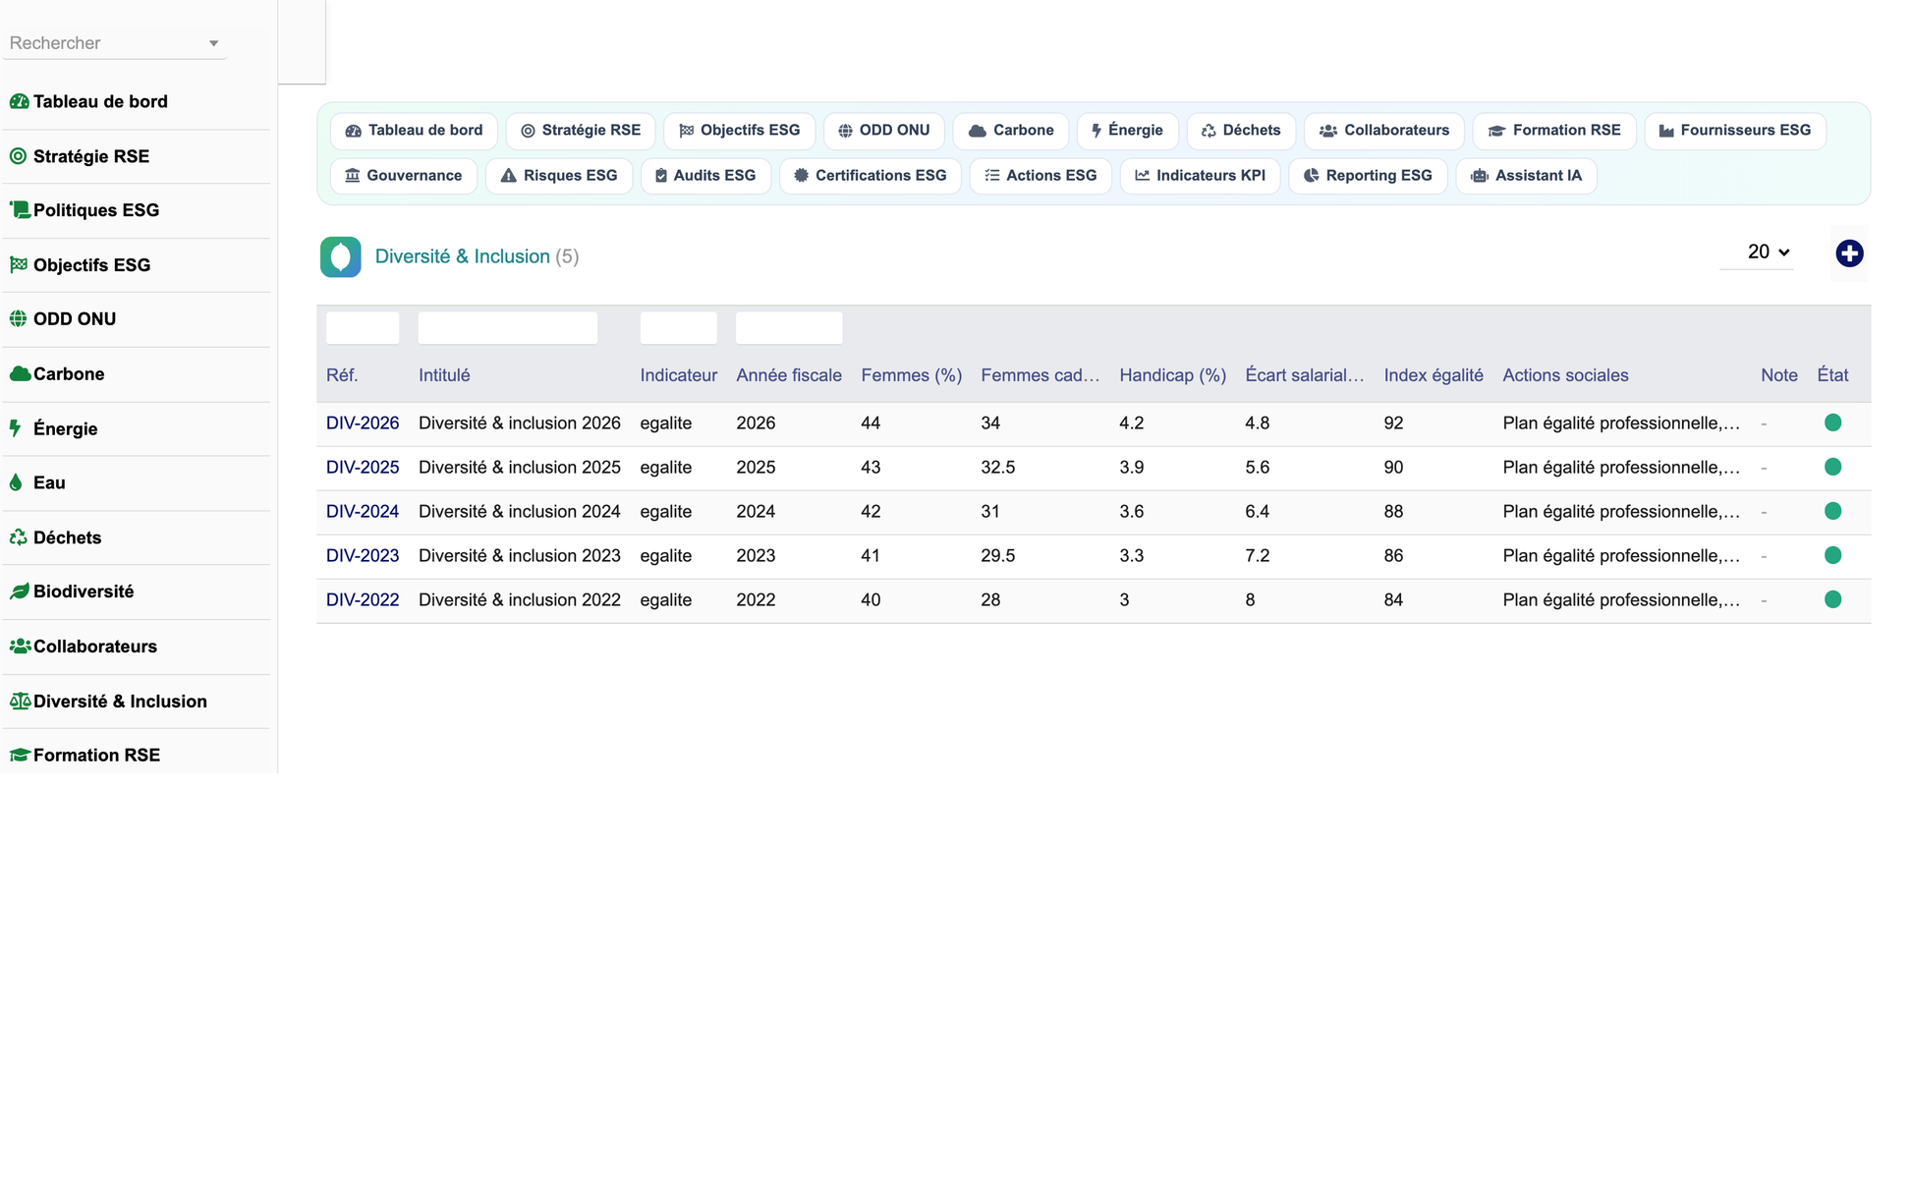This screenshot has width=1912, height=1183.
Task: Select the Déchets top tab
Action: (1241, 131)
